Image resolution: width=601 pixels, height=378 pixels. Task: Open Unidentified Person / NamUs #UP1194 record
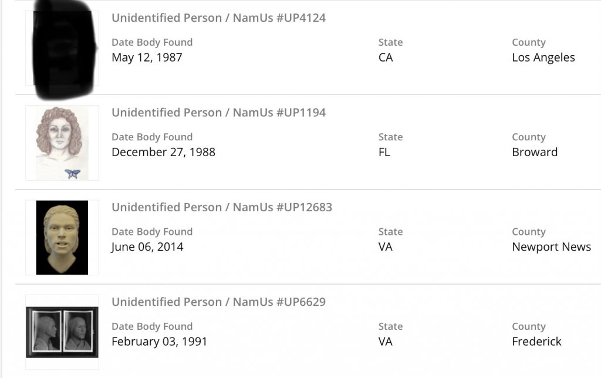(218, 112)
